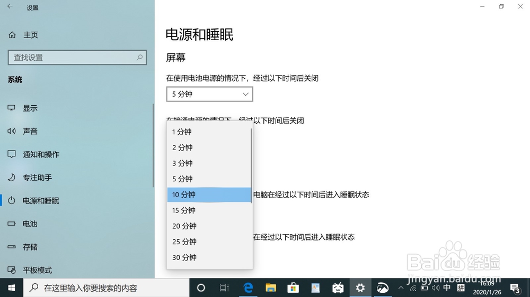Show hidden system tray icons
Viewport: 530px width, 297px height.
401,288
